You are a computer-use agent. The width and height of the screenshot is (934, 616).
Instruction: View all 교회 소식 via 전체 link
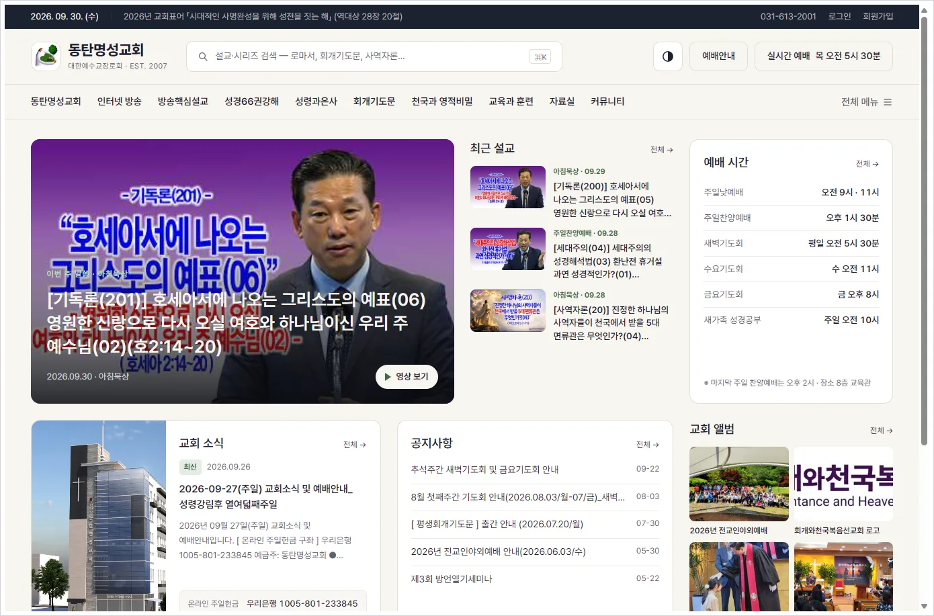coord(355,445)
